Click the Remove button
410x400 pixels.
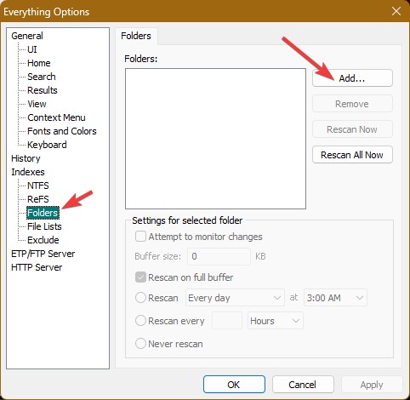tap(352, 104)
